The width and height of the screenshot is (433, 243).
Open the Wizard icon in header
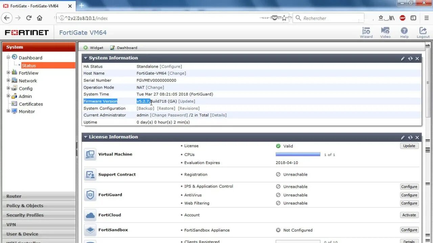coord(366,33)
